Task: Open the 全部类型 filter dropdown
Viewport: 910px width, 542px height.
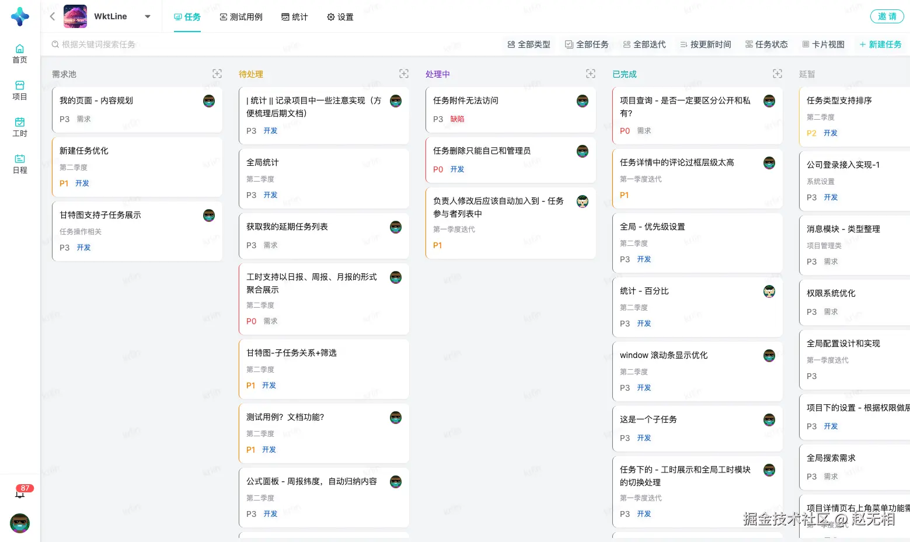Action: click(529, 44)
